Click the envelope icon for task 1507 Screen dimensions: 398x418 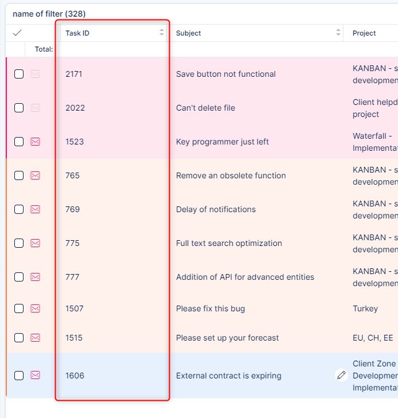(35, 308)
